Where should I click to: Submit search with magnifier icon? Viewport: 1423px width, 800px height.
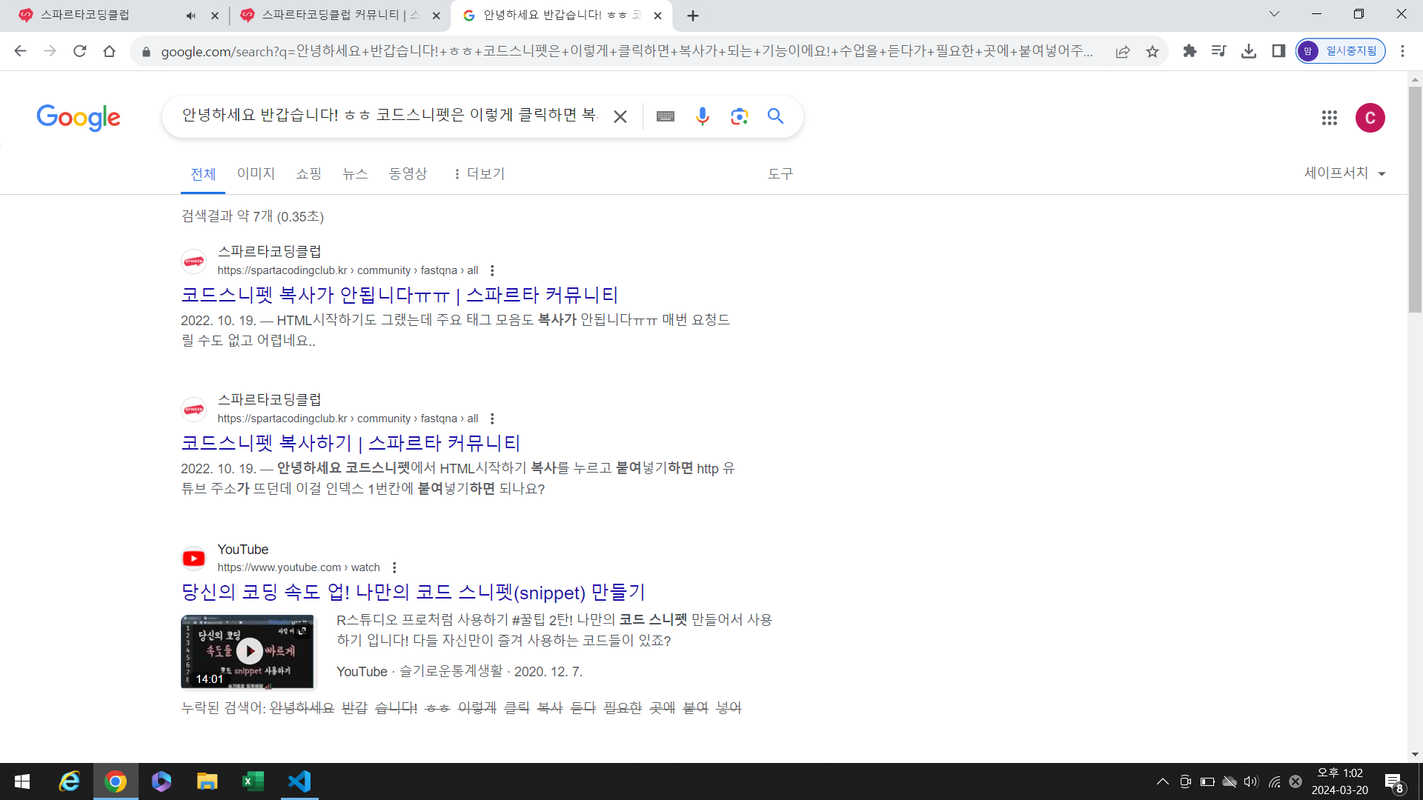[775, 116]
